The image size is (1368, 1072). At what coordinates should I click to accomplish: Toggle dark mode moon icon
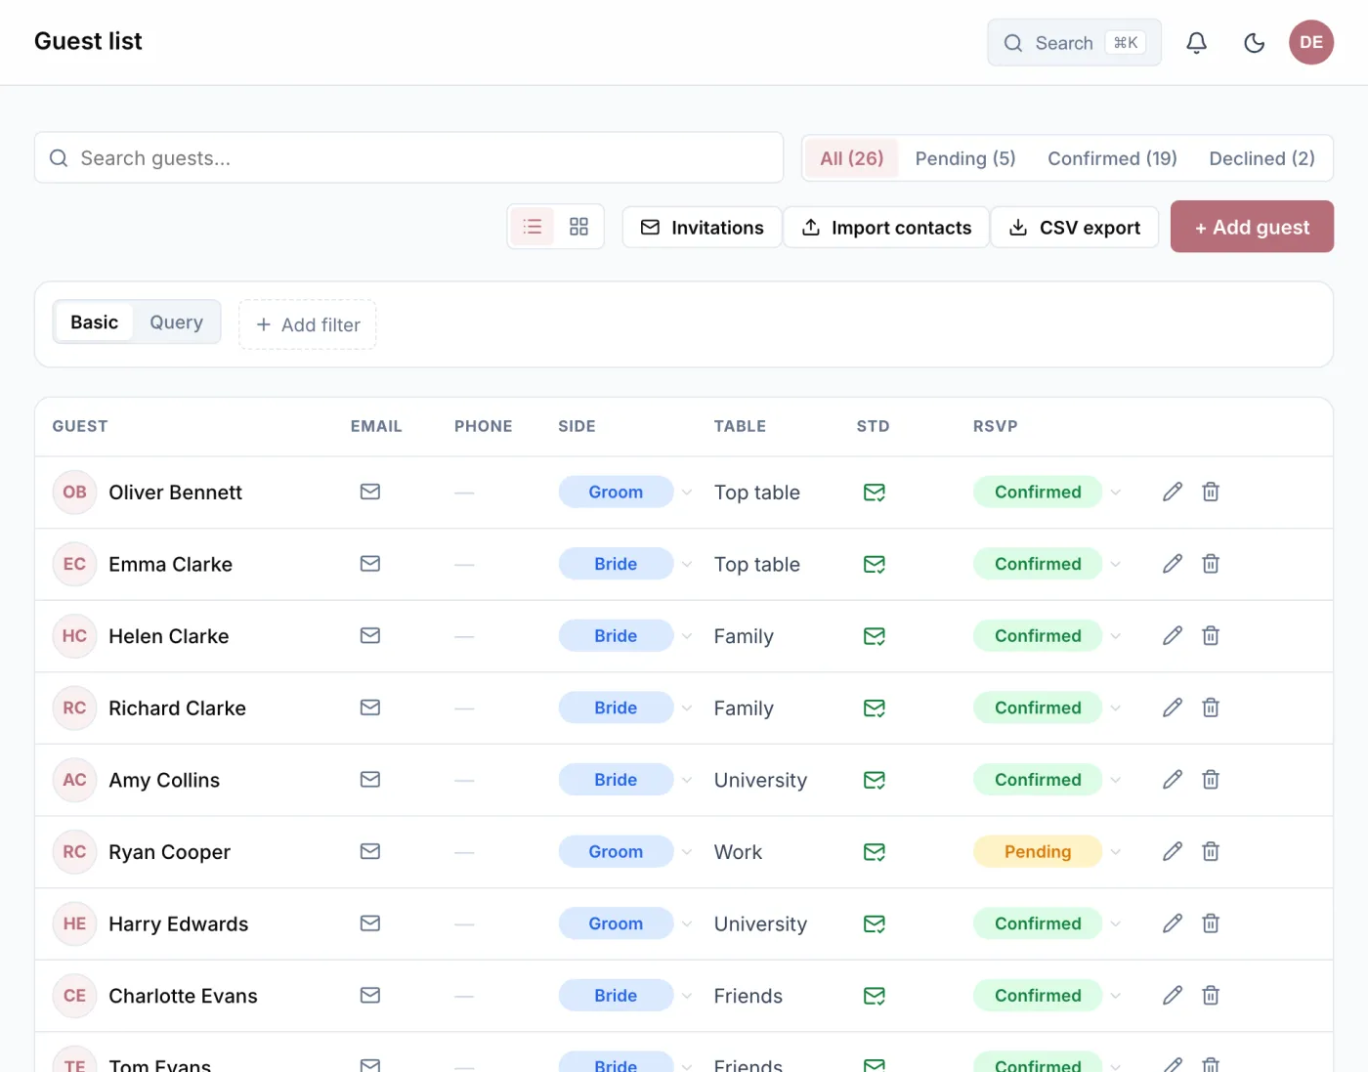(x=1255, y=43)
